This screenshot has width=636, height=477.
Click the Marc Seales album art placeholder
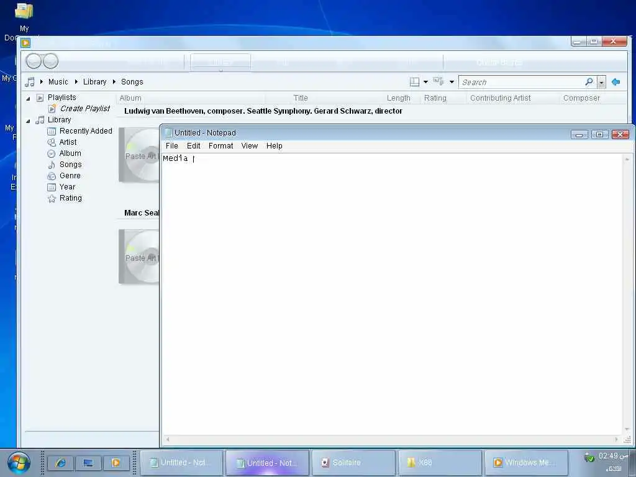tap(139, 257)
